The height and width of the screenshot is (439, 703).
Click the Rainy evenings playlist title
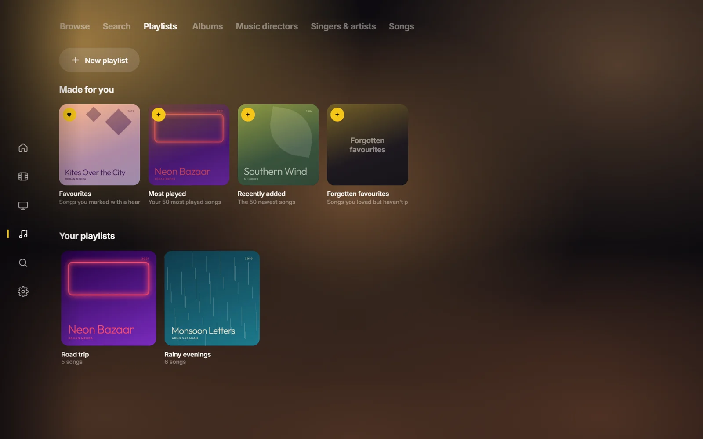188,354
